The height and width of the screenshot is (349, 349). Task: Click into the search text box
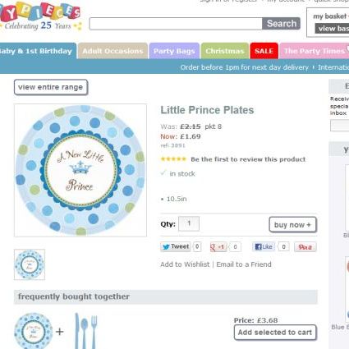pyautogui.click(x=176, y=24)
